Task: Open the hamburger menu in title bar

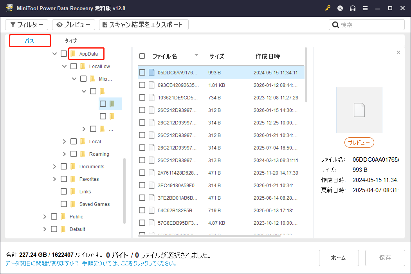Action: (365, 8)
